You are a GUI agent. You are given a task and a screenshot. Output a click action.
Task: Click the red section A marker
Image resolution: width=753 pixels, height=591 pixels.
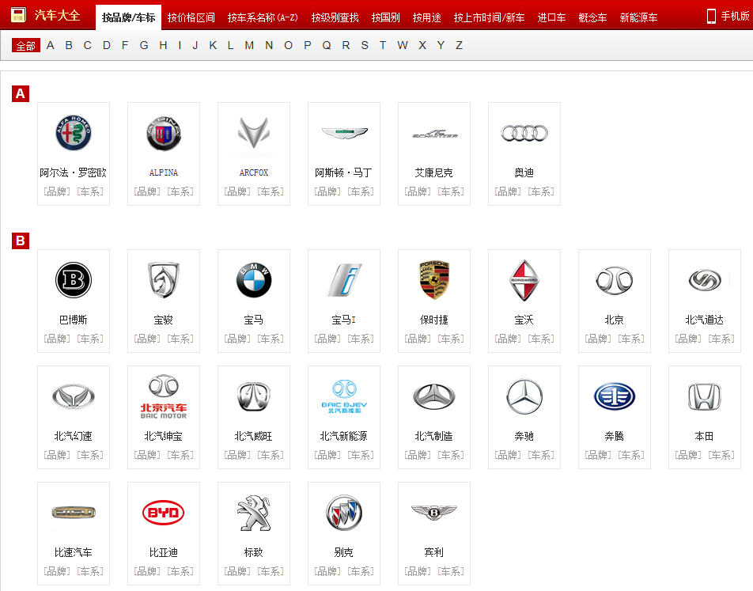tap(21, 93)
